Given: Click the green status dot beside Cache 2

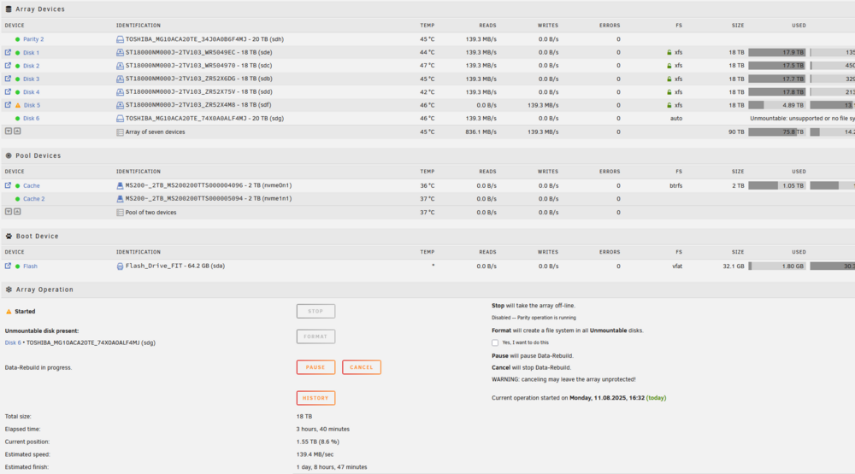Looking at the screenshot, I should [x=17, y=199].
